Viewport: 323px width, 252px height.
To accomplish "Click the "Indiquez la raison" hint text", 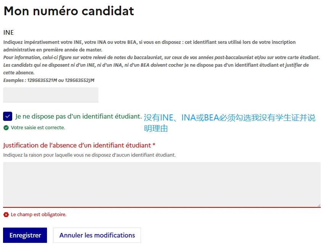I will [89, 155].
